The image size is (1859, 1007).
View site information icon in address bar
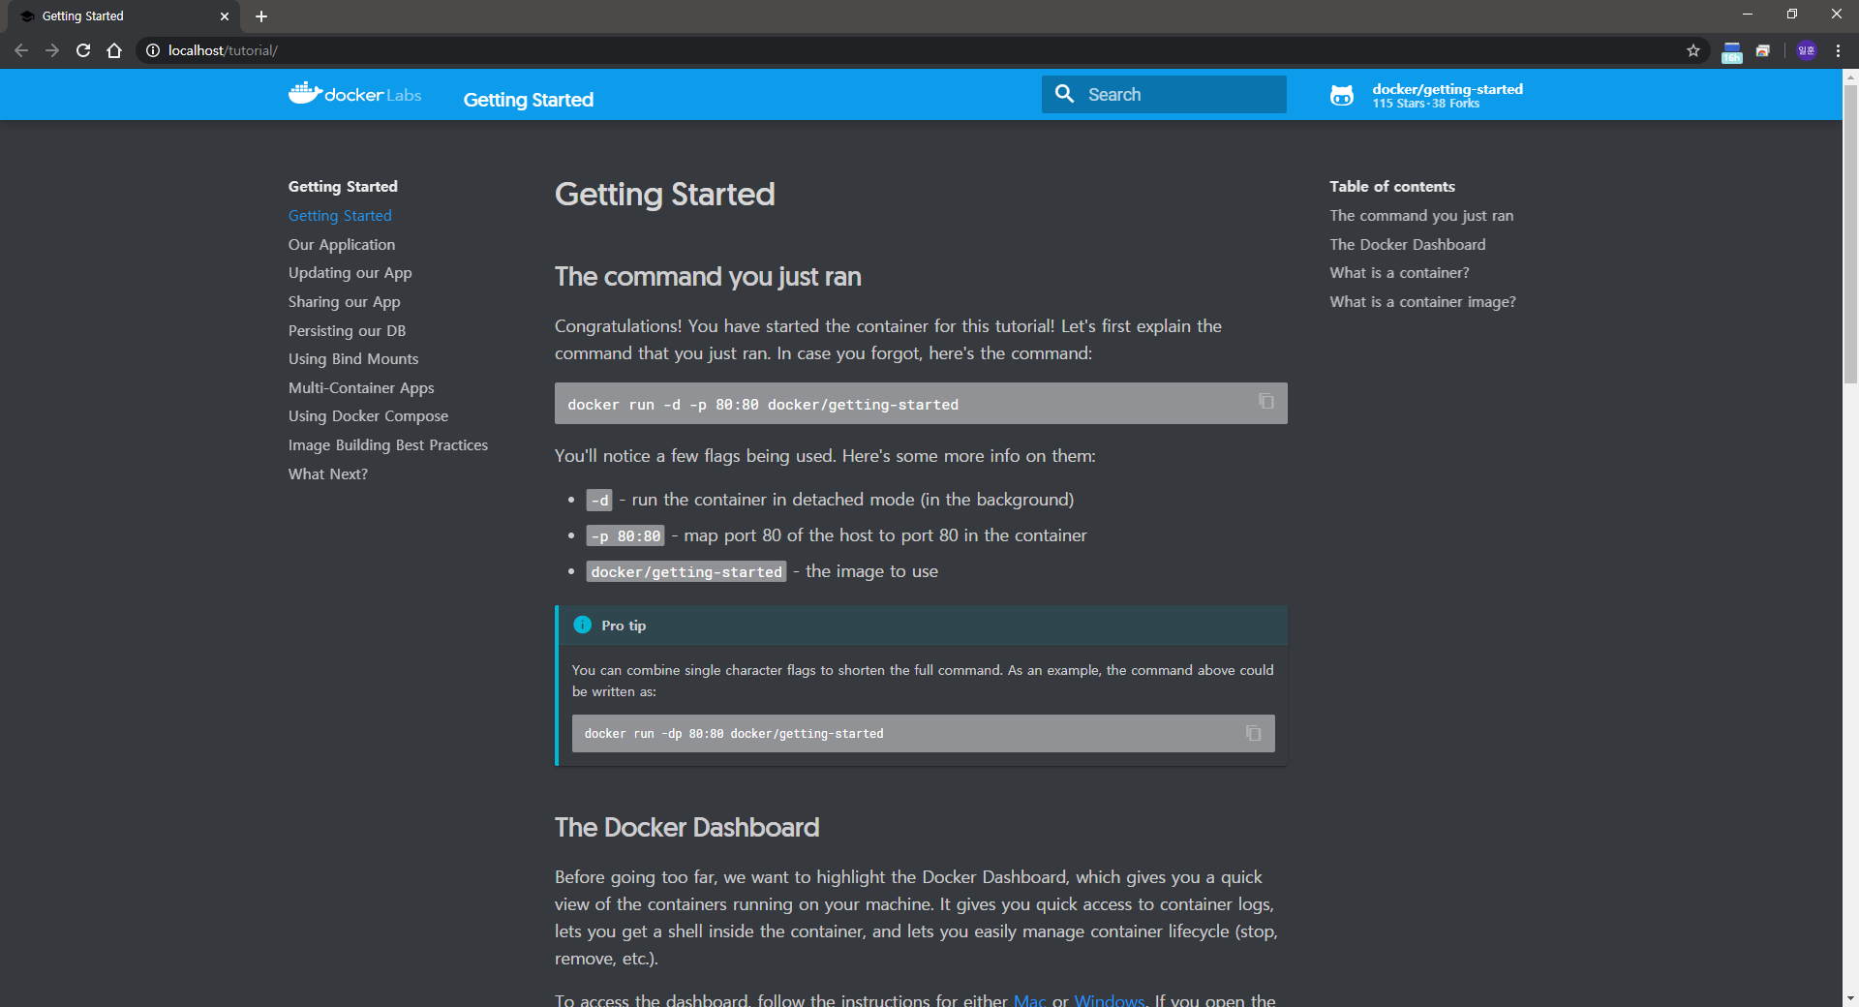(153, 50)
